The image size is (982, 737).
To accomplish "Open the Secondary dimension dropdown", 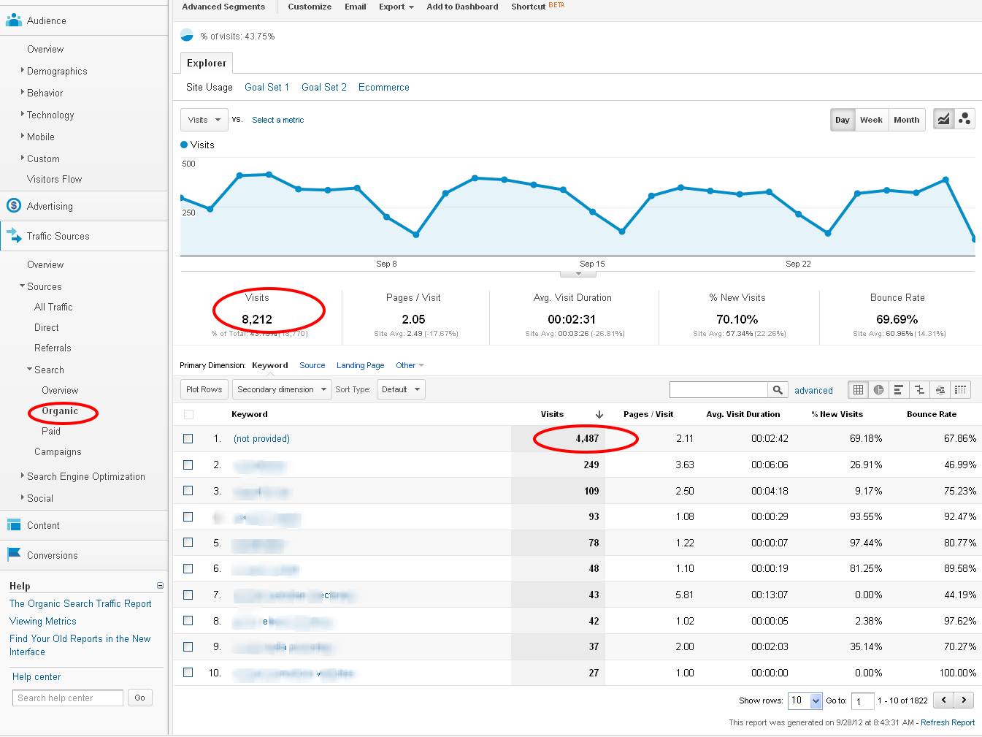I will [282, 389].
